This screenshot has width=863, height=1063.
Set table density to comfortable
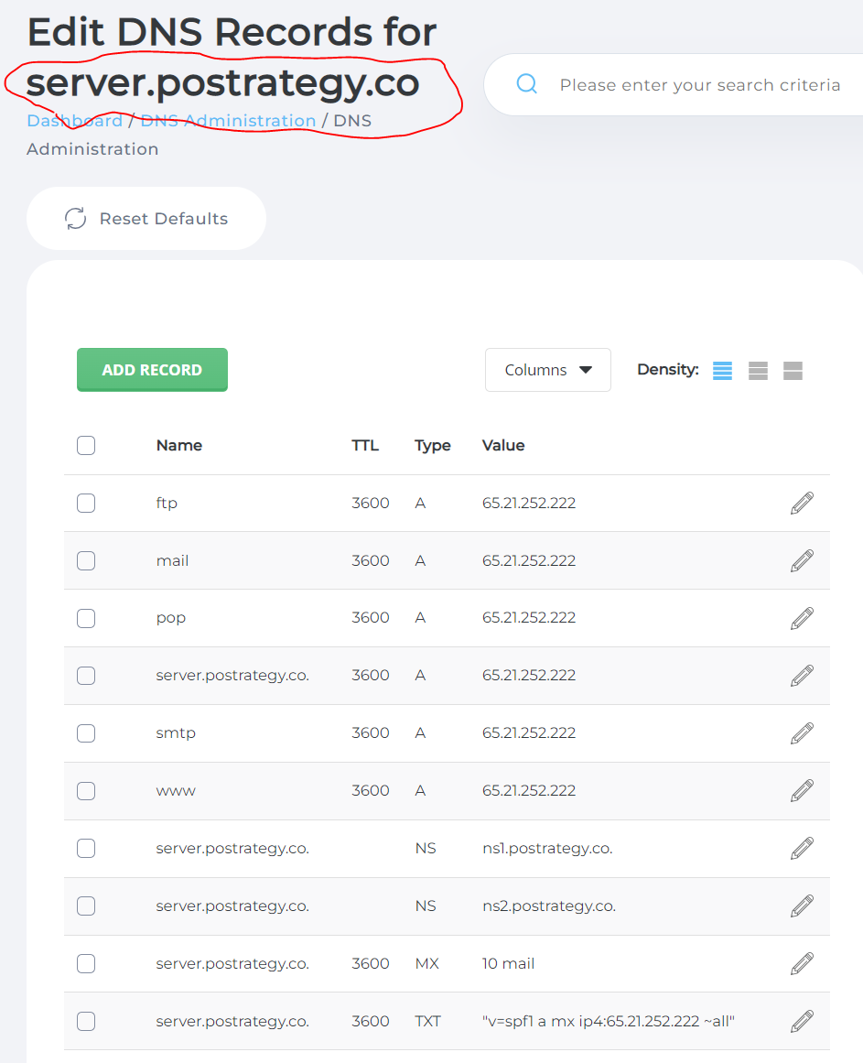point(792,370)
